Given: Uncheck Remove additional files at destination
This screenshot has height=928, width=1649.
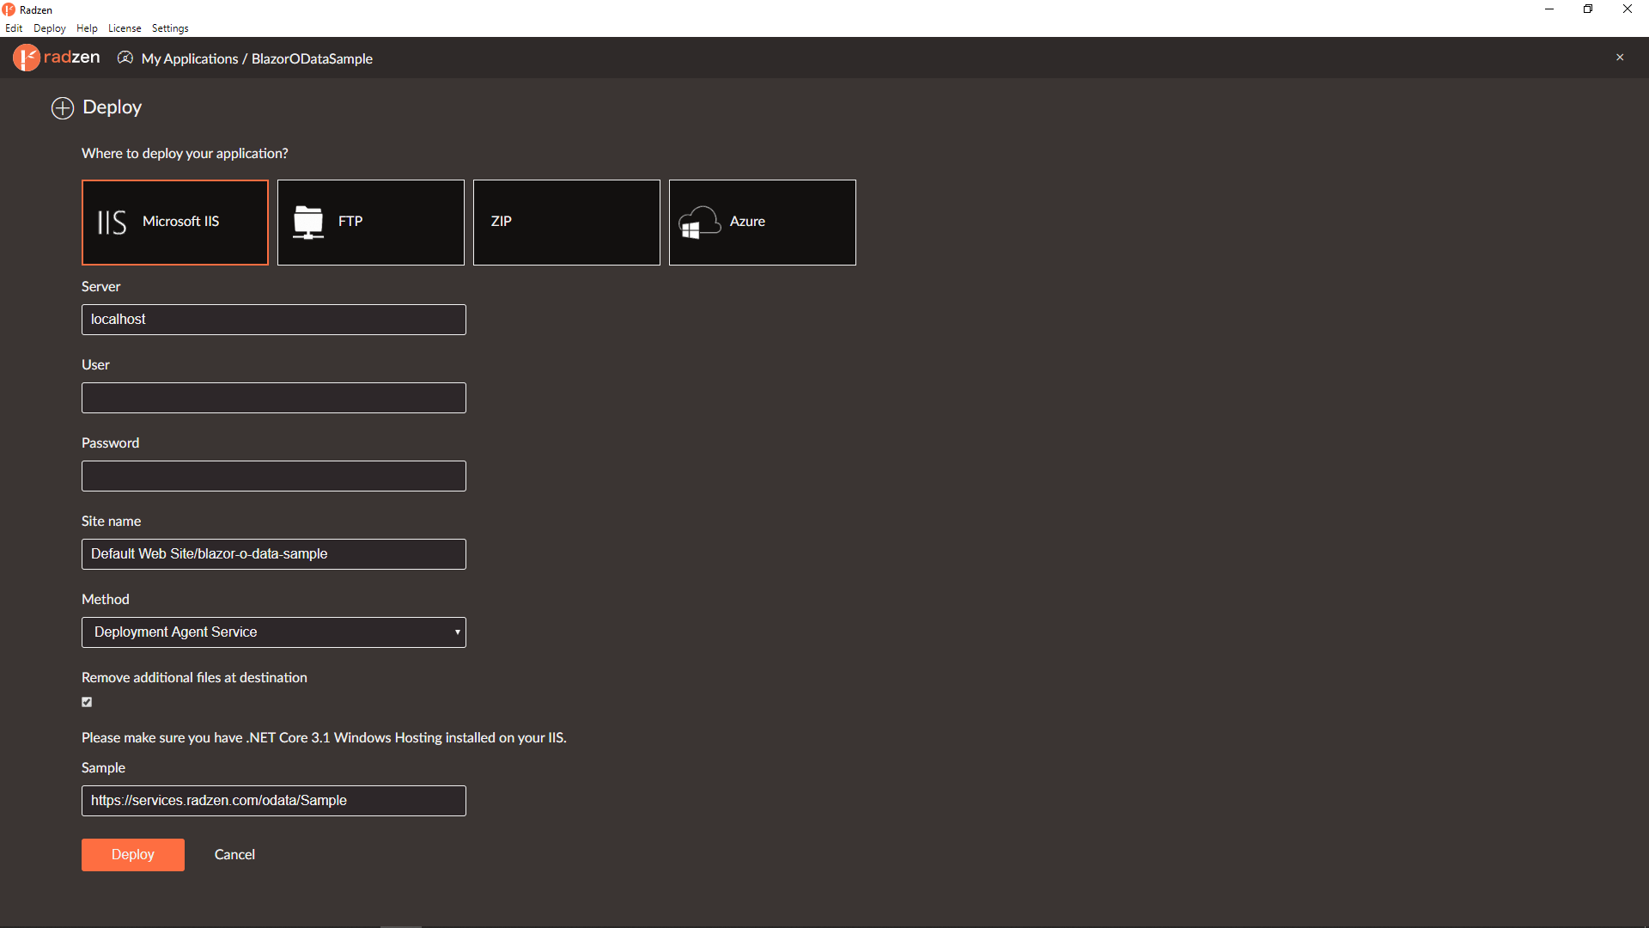Looking at the screenshot, I should tap(87, 702).
